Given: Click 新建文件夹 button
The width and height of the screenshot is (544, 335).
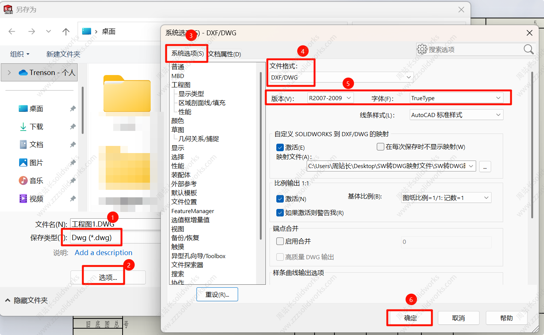Looking at the screenshot, I should coord(63,54).
